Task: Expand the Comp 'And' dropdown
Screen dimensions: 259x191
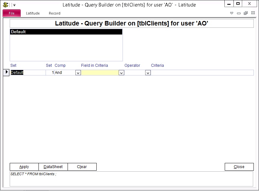Action: tap(78, 73)
